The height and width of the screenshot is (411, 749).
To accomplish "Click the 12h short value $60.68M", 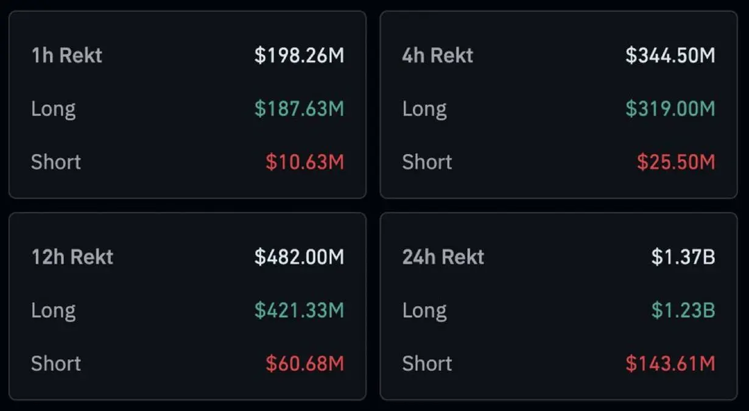I will [x=304, y=364].
